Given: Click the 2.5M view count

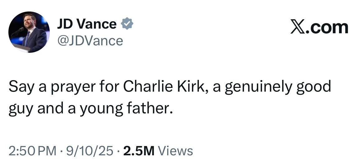Looking at the screenshot, I should coord(139,151).
